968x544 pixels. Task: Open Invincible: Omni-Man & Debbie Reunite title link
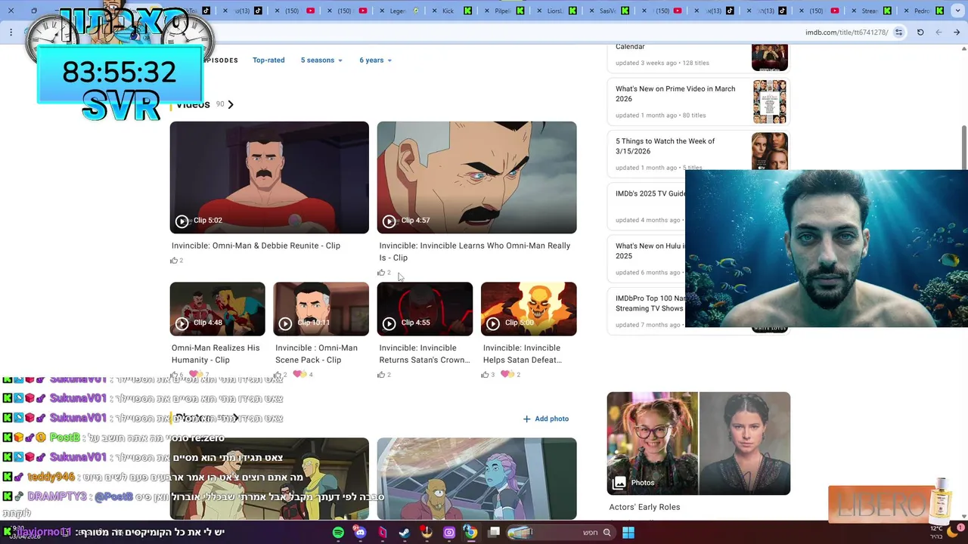pyautogui.click(x=256, y=246)
